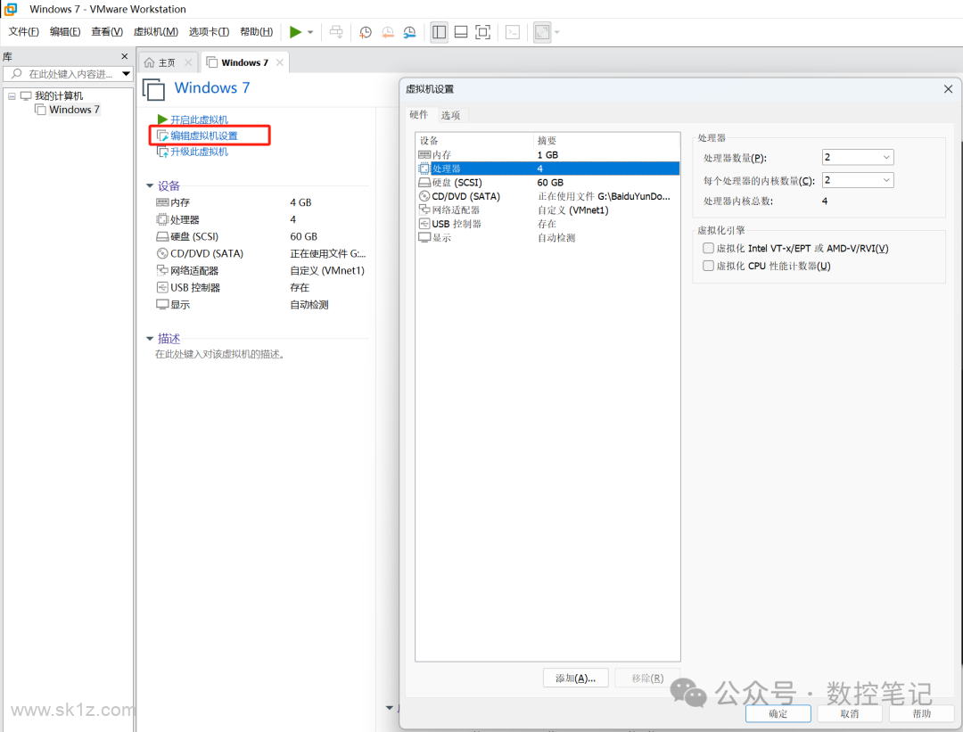Screen dimensions: 963x732
Task: Switch to the Windows 7 tab
Action: pyautogui.click(x=244, y=62)
